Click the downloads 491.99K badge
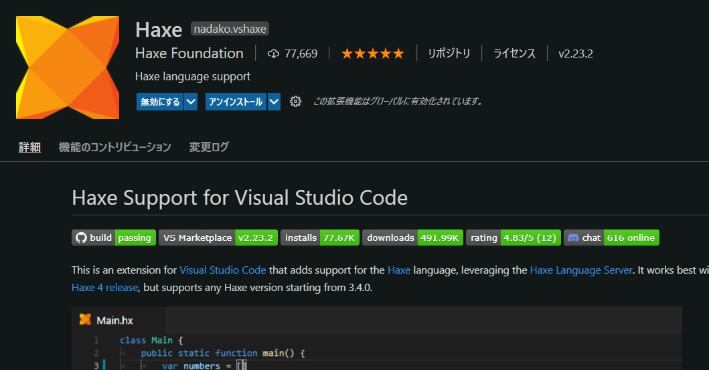 (x=412, y=238)
